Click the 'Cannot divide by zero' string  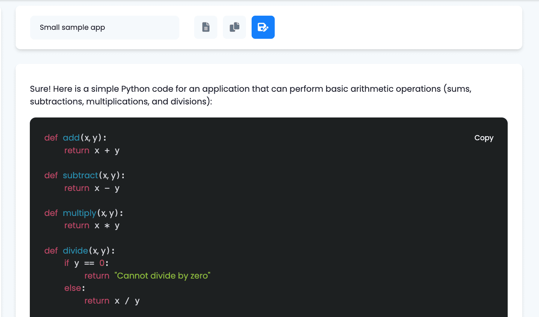(x=162, y=276)
